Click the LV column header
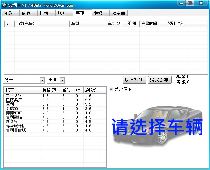 point(79,90)
